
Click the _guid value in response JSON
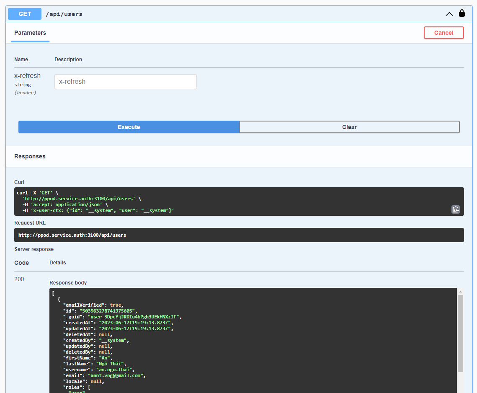pos(134,317)
